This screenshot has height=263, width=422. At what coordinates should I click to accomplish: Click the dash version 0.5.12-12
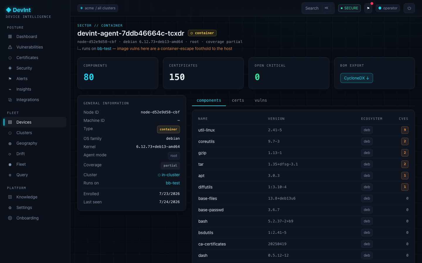[x=278, y=255]
